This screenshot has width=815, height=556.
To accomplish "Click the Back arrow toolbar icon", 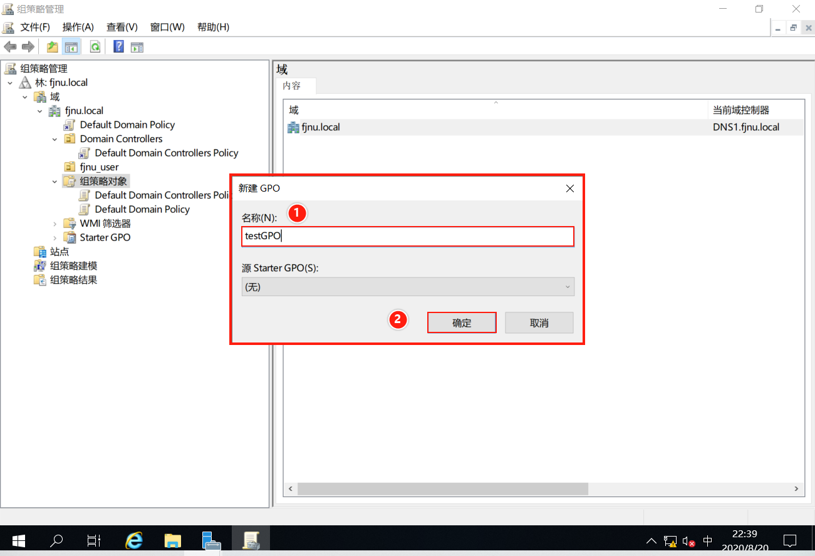I will 10,47.
